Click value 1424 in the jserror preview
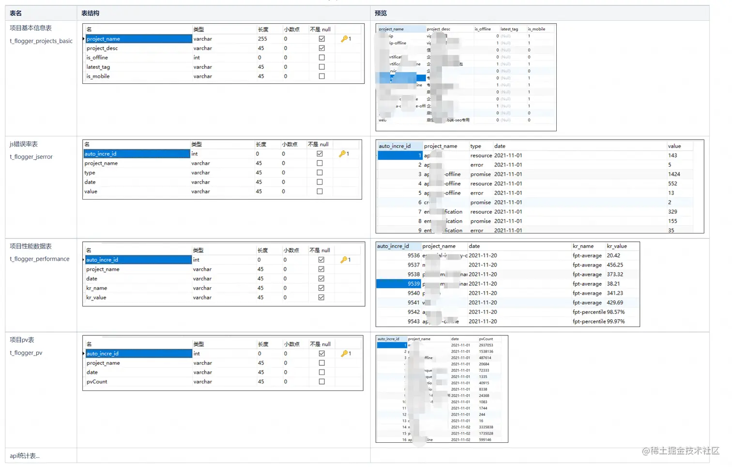Image resolution: width=732 pixels, height=468 pixels. [674, 174]
